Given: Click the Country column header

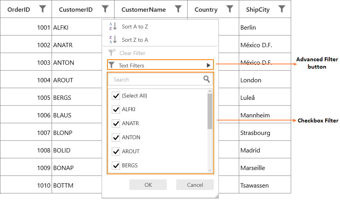Looking at the screenshot, I should 213,9.
